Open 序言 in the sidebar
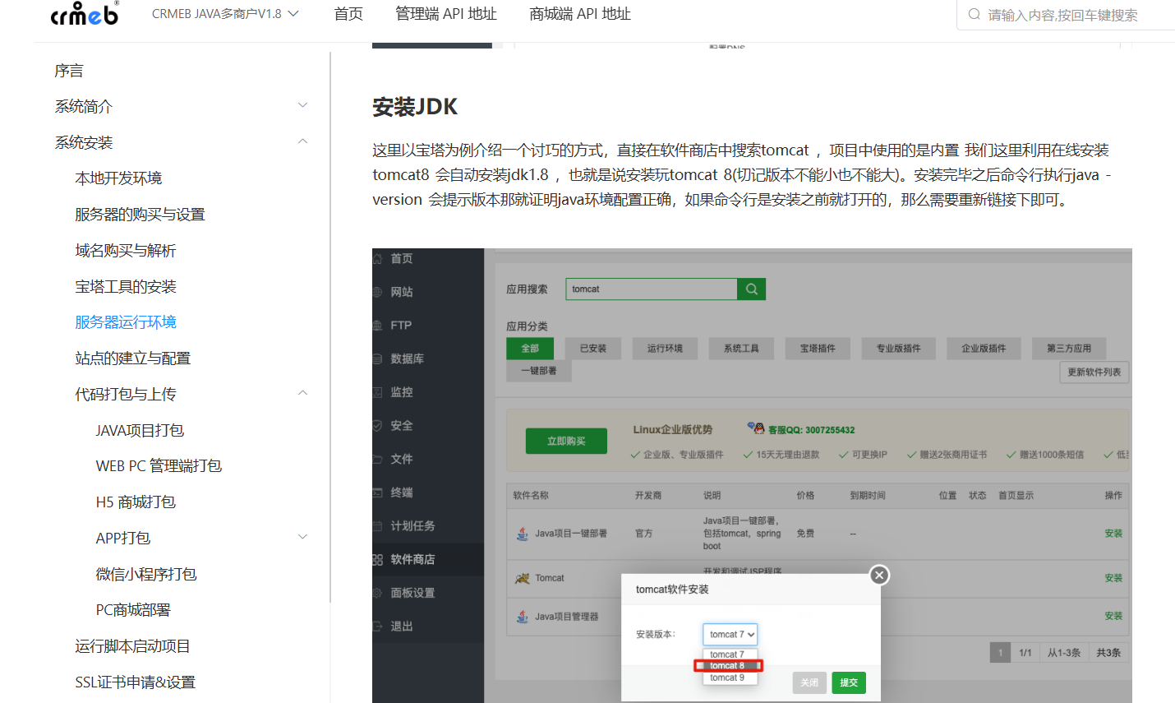This screenshot has height=703, width=1175. tap(69, 71)
